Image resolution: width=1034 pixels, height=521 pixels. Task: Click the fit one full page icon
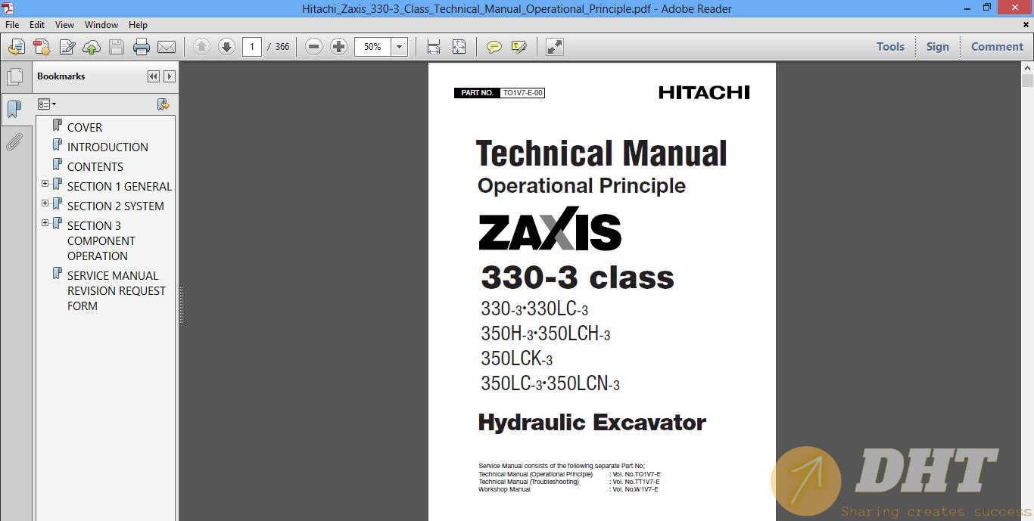click(x=459, y=47)
